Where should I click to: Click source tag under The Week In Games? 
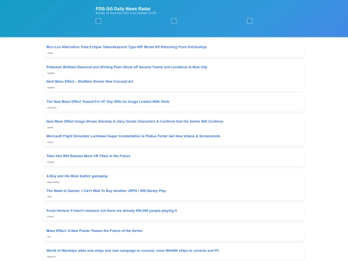[49, 197]
